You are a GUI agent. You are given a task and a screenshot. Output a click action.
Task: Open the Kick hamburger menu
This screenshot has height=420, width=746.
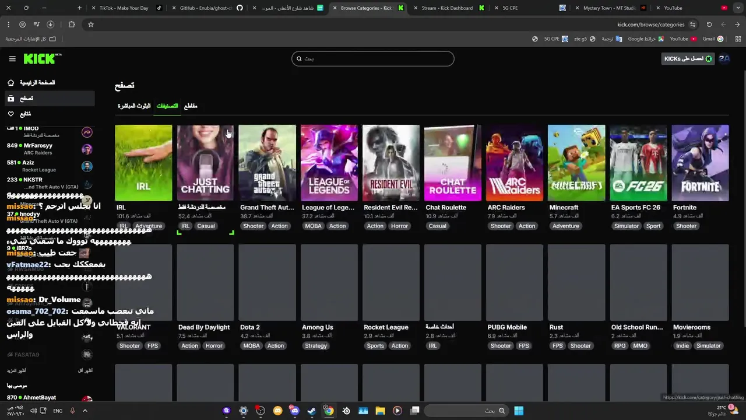tap(12, 59)
